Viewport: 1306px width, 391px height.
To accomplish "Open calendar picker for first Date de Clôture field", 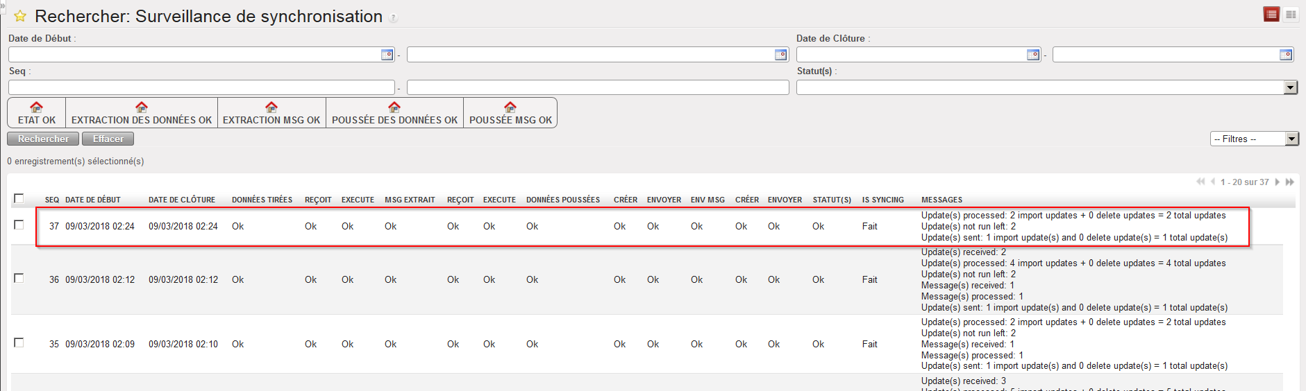I will 1033,55.
